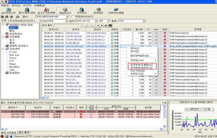Click the play arrow navigation button
The width and height of the screenshot is (217, 138).
tap(102, 26)
